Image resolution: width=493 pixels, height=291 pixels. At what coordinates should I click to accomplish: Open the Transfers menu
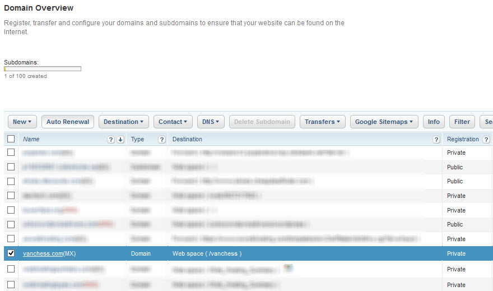pyautogui.click(x=322, y=122)
